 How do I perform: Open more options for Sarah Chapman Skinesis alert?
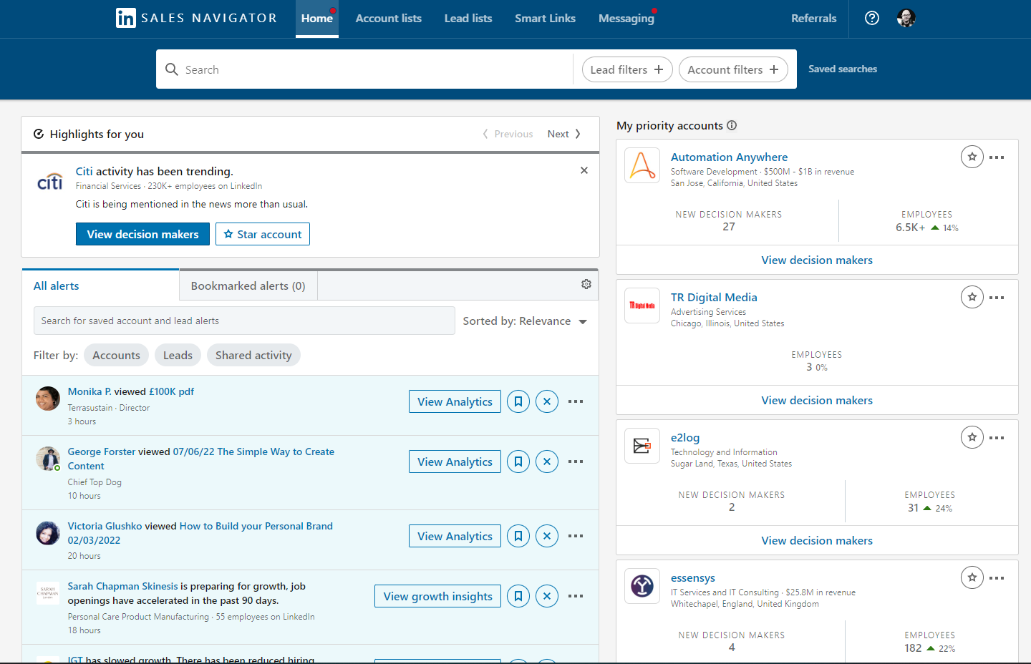[576, 596]
